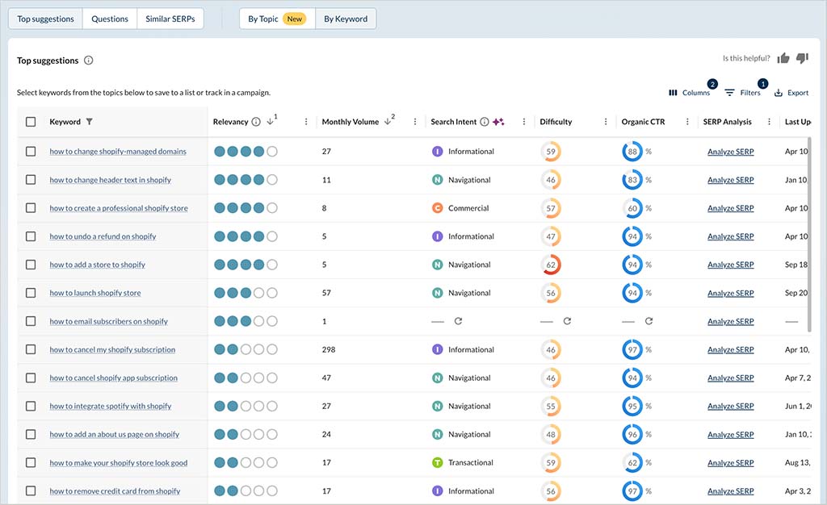Click the vertical table scrollbar
Image resolution: width=827 pixels, height=505 pixels.
809,234
